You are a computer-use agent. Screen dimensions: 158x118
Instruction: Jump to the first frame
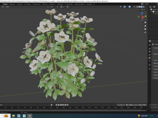[56, 105]
